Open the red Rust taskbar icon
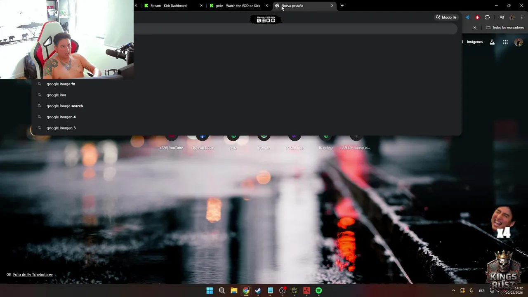Viewport: 528px width, 297px height. [306, 290]
